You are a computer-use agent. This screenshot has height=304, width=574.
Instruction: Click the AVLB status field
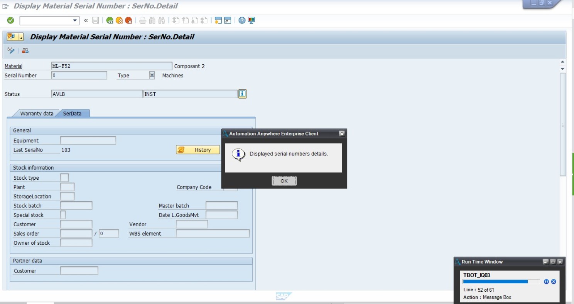[97, 94]
